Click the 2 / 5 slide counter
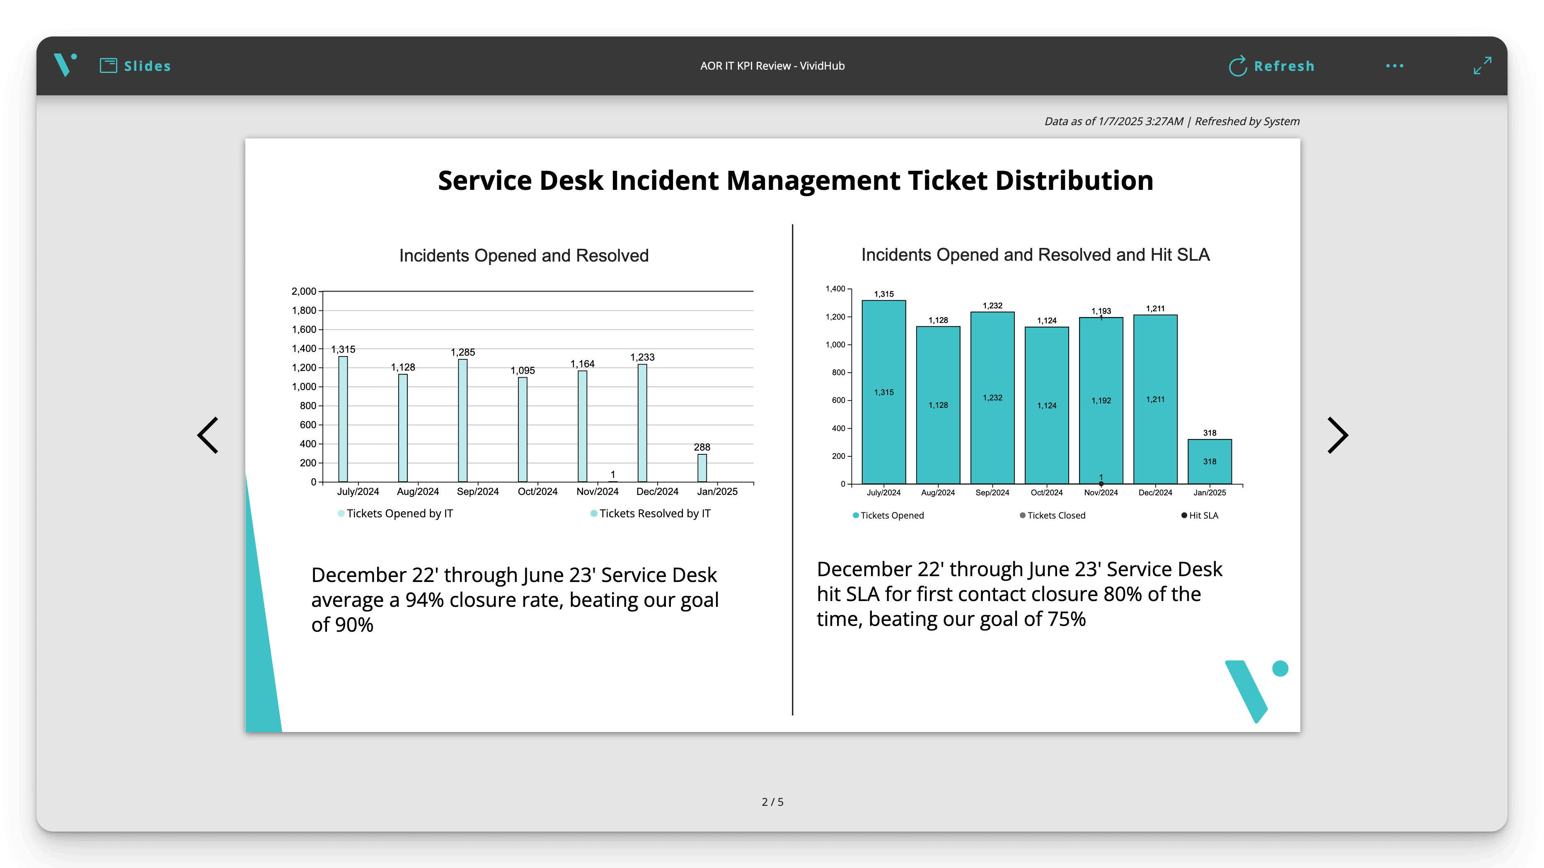This screenshot has width=1544, height=868. [772, 801]
